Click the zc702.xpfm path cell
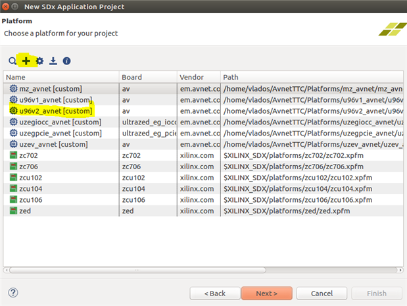This screenshot has height=306, width=407. tap(312, 155)
